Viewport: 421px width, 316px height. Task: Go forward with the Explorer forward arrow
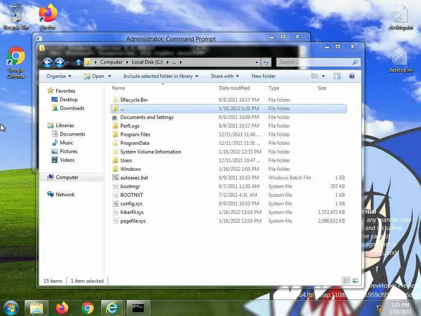pyautogui.click(x=59, y=63)
